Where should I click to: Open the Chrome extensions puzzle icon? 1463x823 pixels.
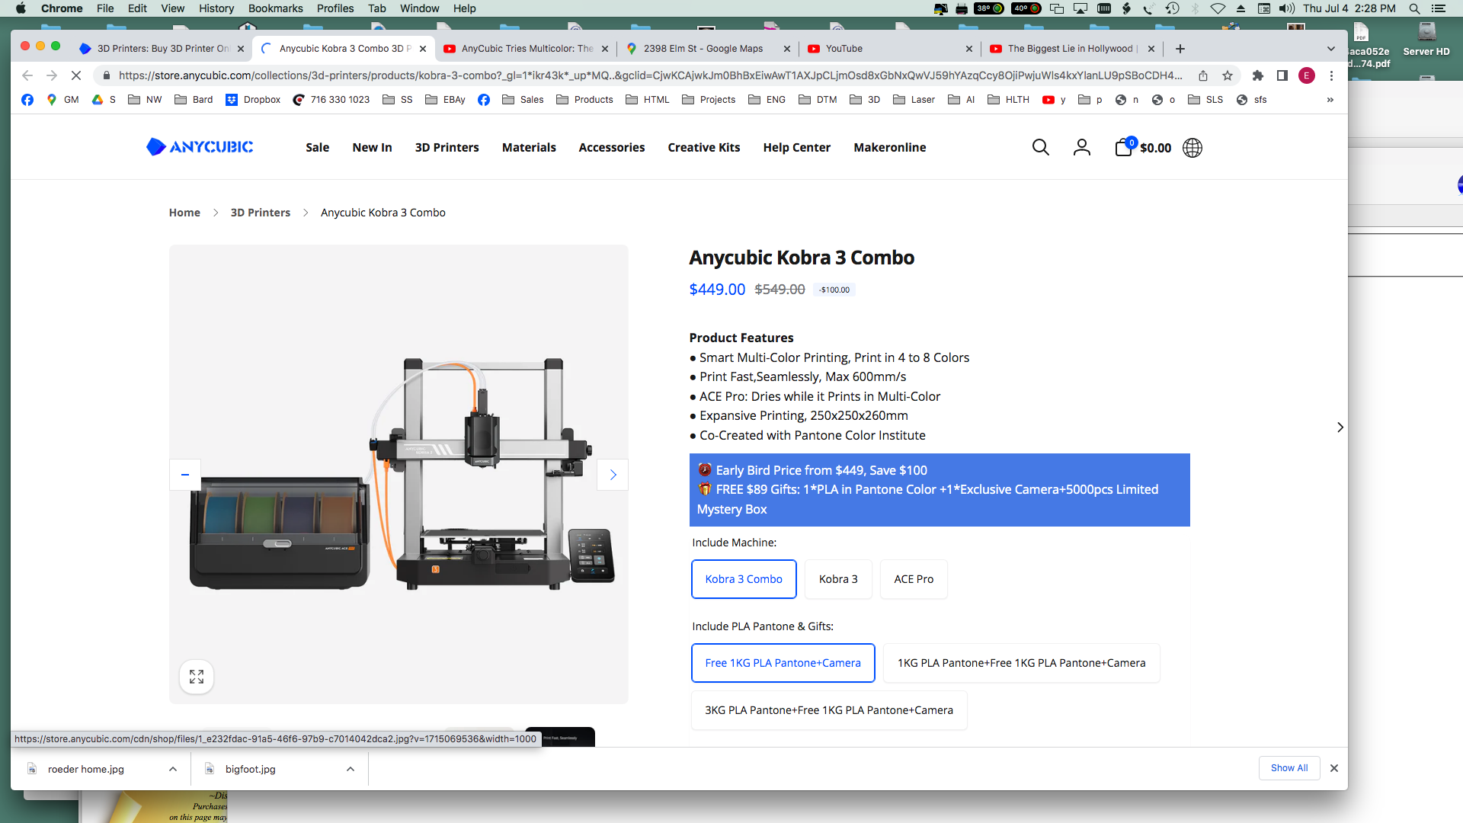pyautogui.click(x=1258, y=75)
